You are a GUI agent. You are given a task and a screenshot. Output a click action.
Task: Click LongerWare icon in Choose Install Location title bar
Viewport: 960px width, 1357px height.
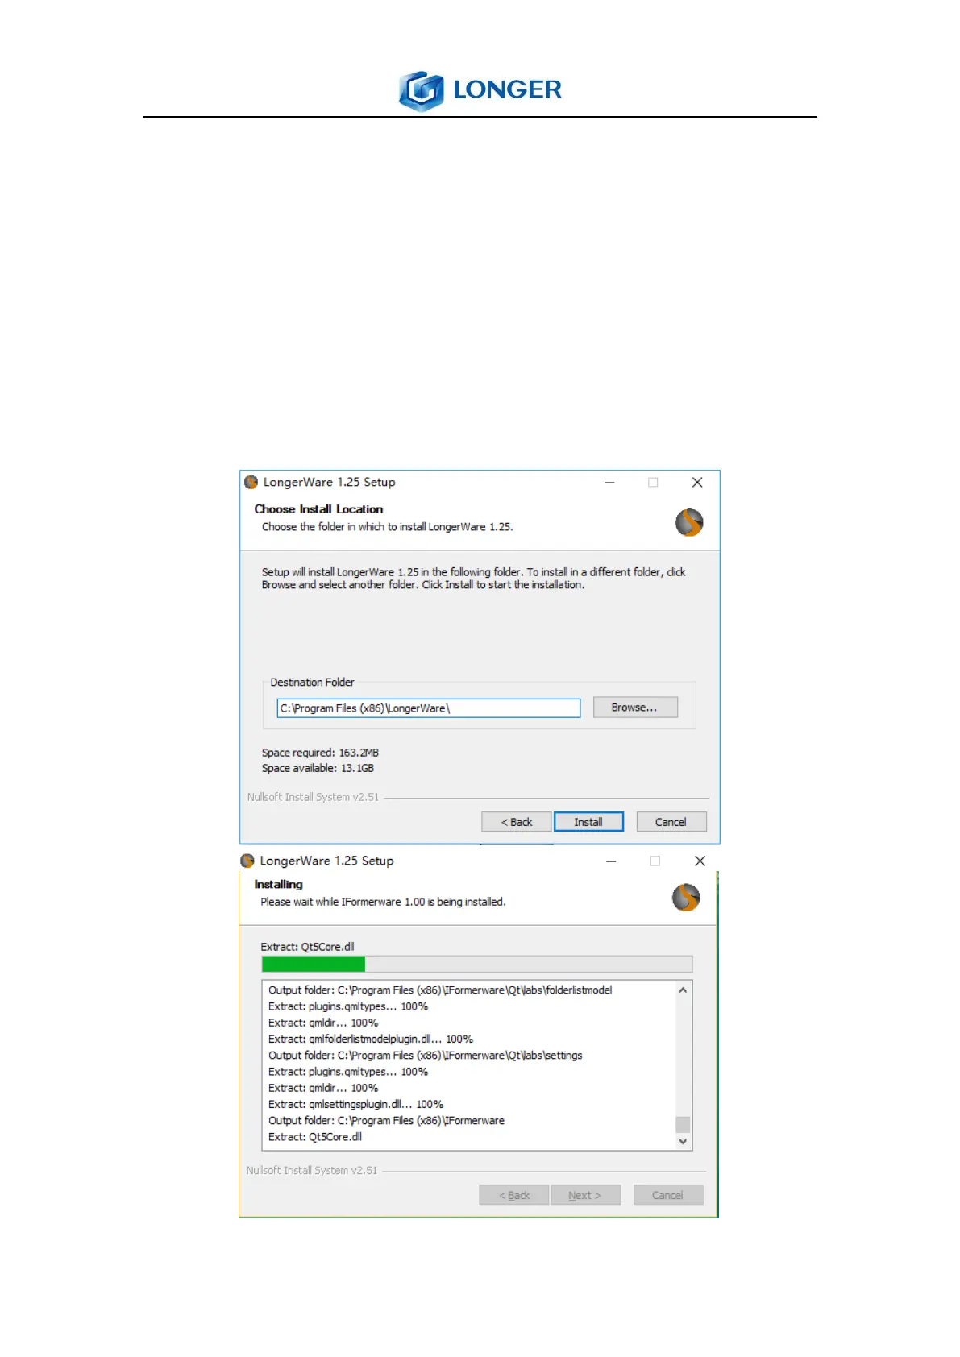click(x=251, y=482)
